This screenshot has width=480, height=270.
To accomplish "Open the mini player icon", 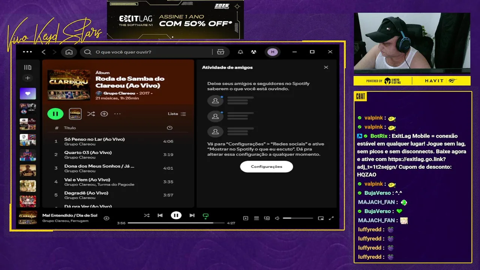I will pos(321,218).
